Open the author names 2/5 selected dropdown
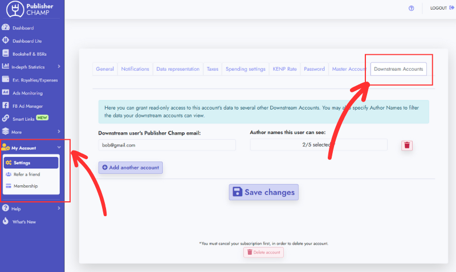The height and width of the screenshot is (272, 456). (319, 145)
